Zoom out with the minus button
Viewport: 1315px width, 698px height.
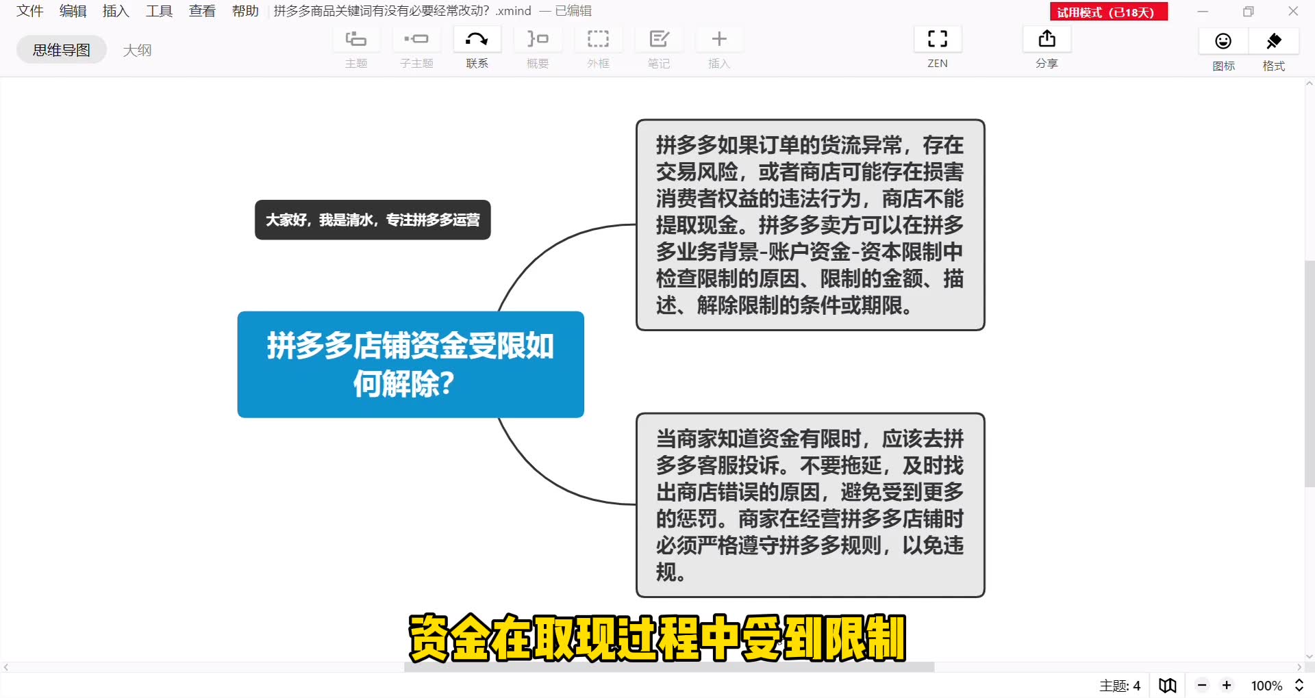click(x=1202, y=685)
